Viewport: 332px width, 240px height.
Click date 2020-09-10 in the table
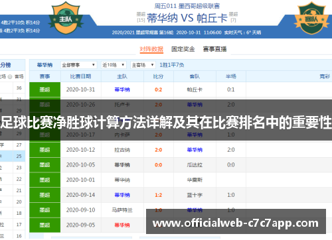80,210
